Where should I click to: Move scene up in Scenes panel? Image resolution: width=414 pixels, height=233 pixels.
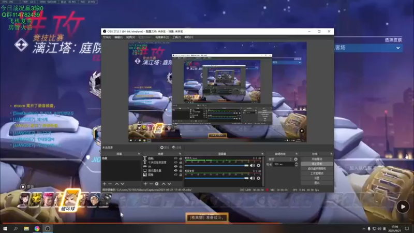pyautogui.click(x=116, y=184)
